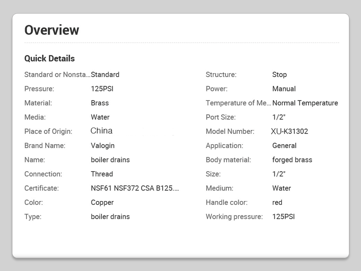Viewport: 361px width, 271px height.
Task: Click the Copper color value
Action: coord(102,202)
